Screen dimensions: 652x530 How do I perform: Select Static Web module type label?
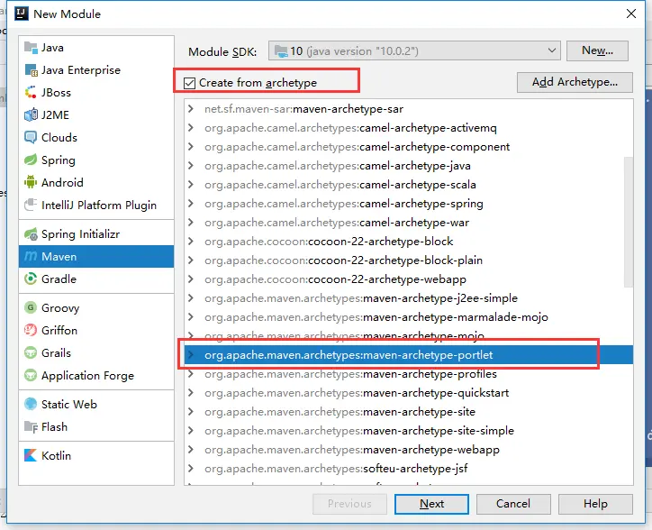(69, 405)
